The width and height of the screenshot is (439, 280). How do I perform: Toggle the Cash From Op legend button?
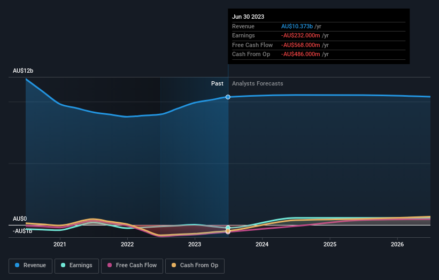click(x=195, y=266)
